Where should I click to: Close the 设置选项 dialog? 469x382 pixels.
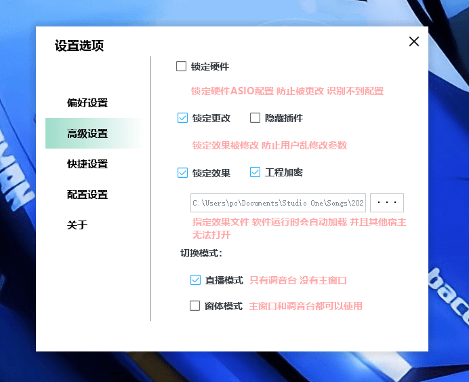click(414, 41)
